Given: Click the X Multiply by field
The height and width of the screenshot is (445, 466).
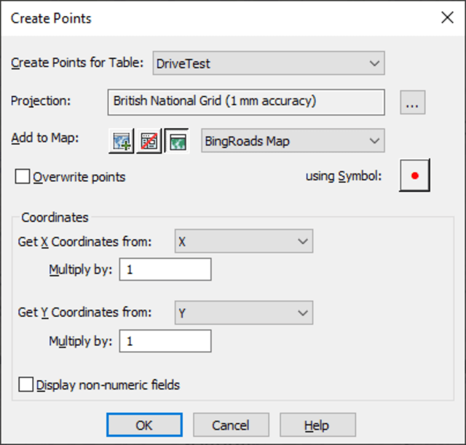Looking at the screenshot, I should [x=165, y=269].
